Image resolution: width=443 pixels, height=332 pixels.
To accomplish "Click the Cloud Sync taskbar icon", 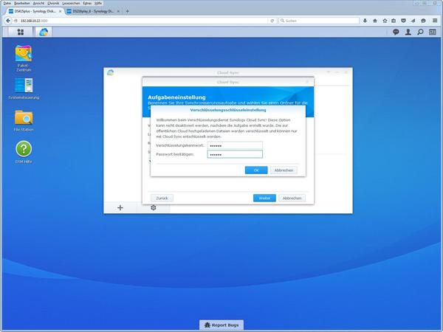I will 44,32.
